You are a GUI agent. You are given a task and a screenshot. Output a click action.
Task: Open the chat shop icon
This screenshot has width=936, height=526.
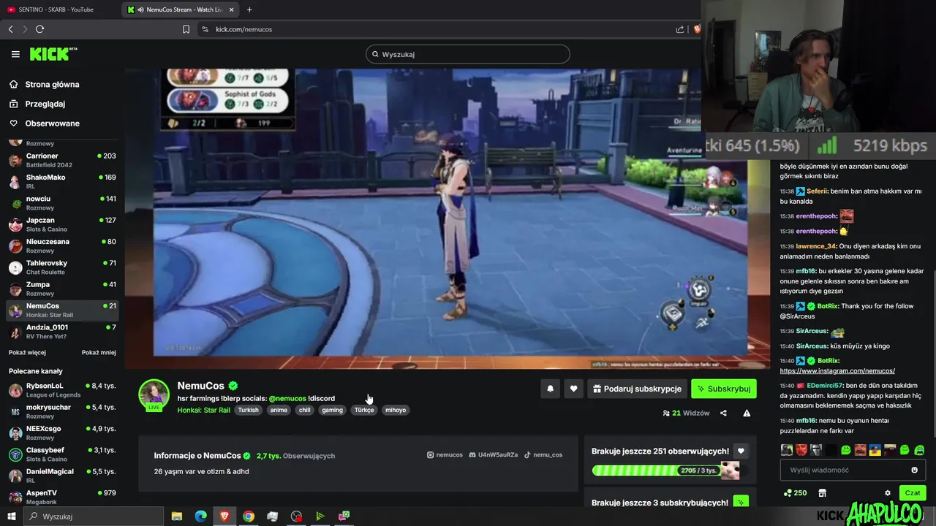[x=822, y=493]
